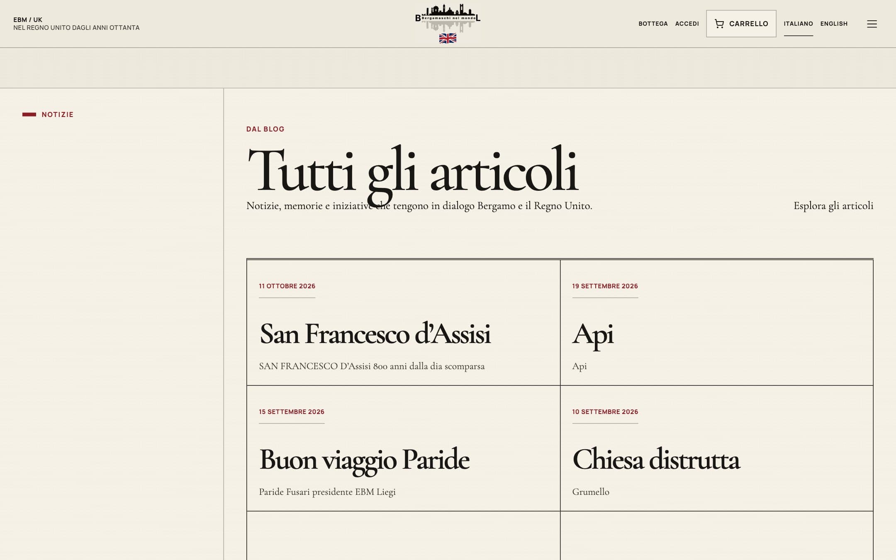Screen dimensions: 896x560
Task: Click the Grumello excerpt text
Action: 591,492
